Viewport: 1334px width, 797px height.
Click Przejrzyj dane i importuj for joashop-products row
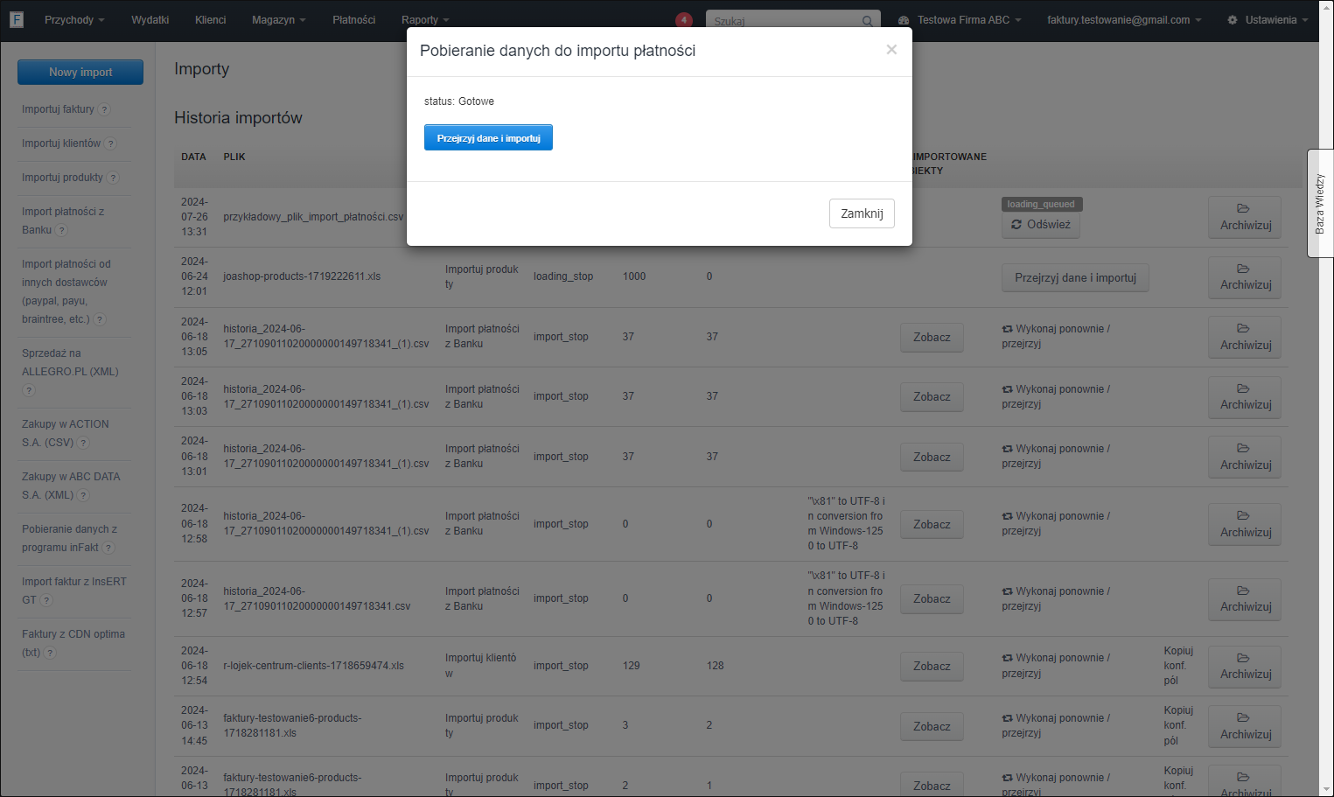click(x=1075, y=278)
